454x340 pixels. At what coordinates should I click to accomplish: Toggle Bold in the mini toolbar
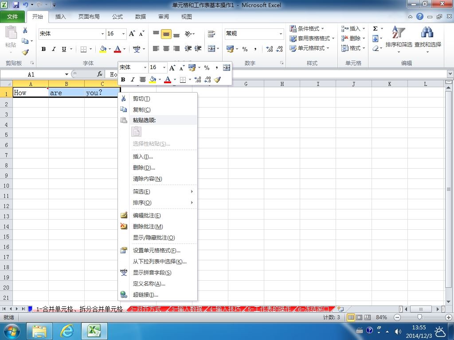(x=123, y=80)
